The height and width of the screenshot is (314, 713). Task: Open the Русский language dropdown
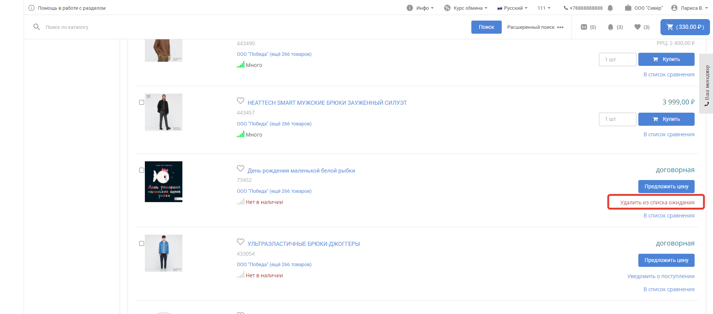click(x=516, y=8)
